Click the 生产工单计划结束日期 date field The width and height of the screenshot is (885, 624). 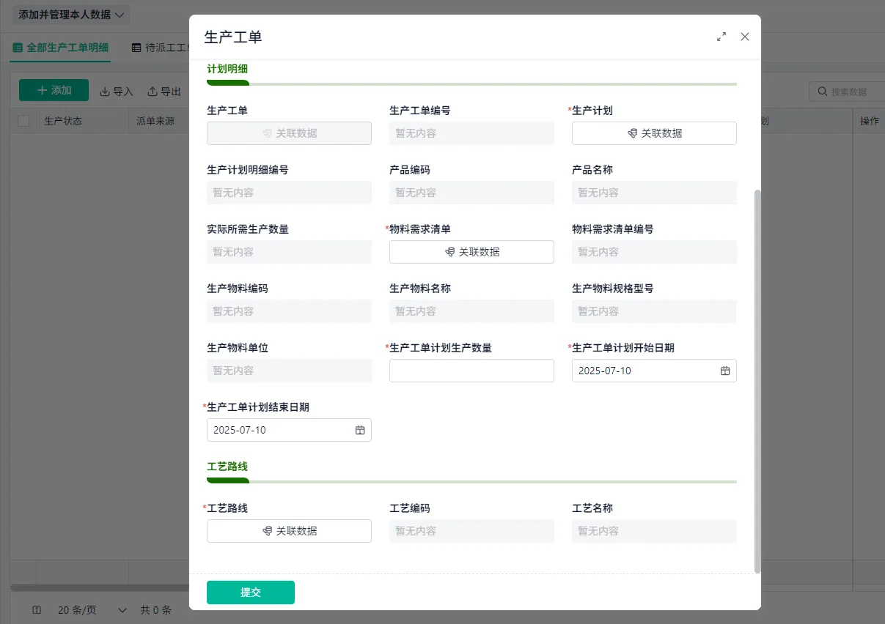click(289, 430)
